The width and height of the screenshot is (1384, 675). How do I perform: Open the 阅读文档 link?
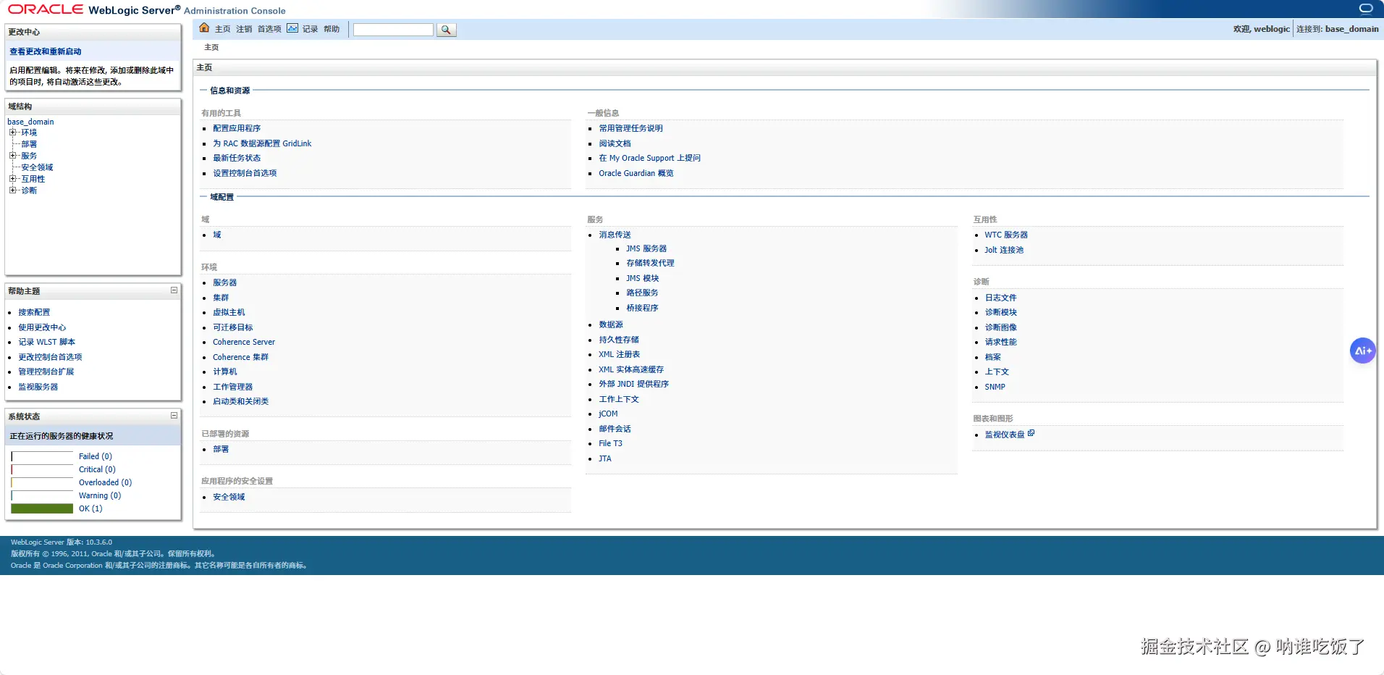[615, 143]
